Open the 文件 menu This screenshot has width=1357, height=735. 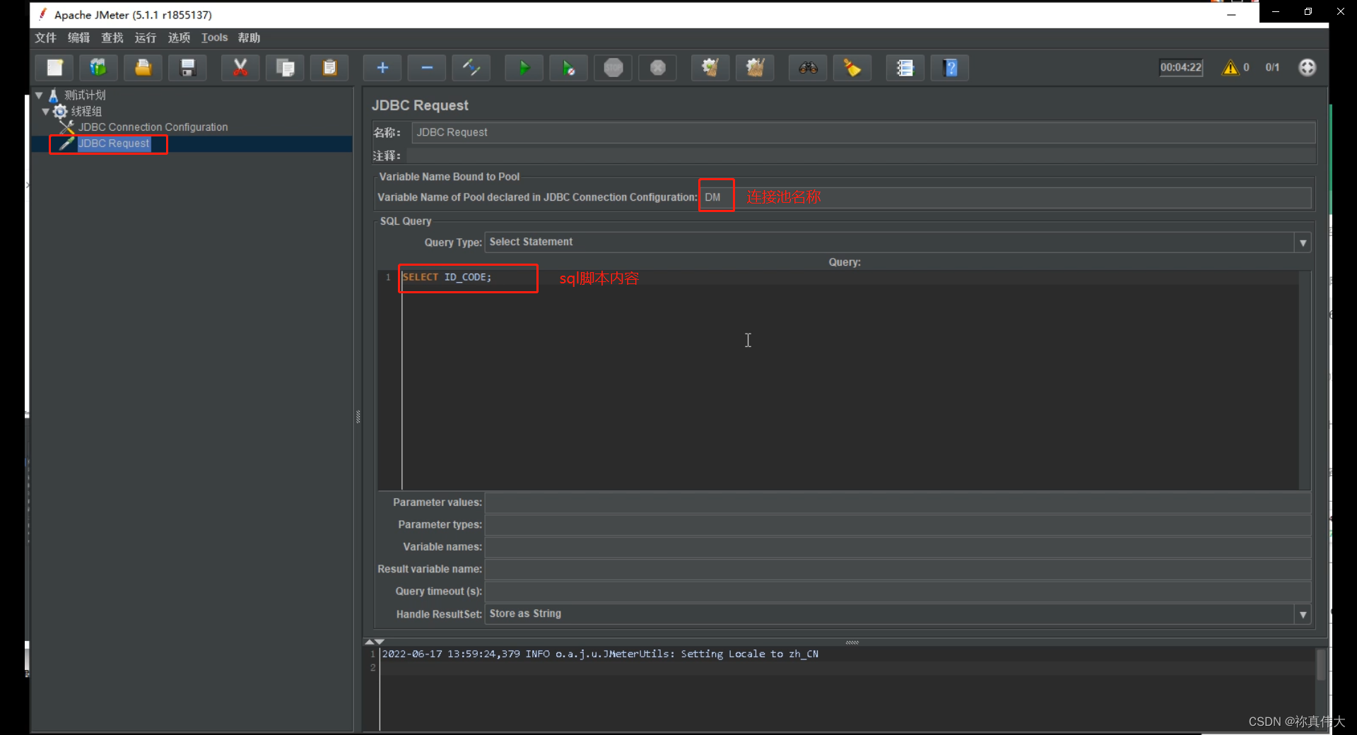46,38
